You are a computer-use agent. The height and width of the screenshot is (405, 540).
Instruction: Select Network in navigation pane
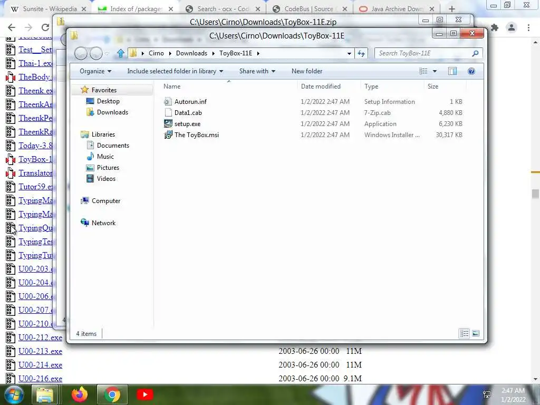click(103, 223)
